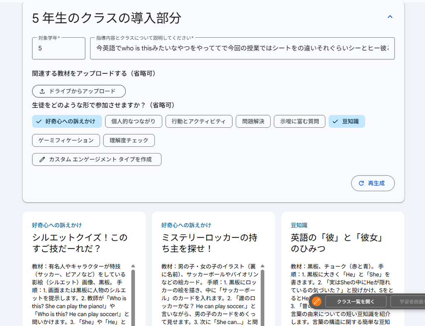This screenshot has width=425, height=326.
Task: Click ドライブからアップロード button
Action: coord(79,91)
